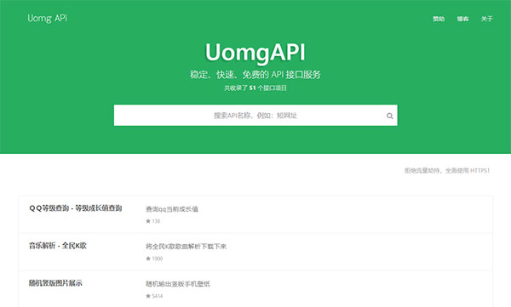Click the 稳定、快速、免费的 API 接口服务 subtitle

click(255, 75)
